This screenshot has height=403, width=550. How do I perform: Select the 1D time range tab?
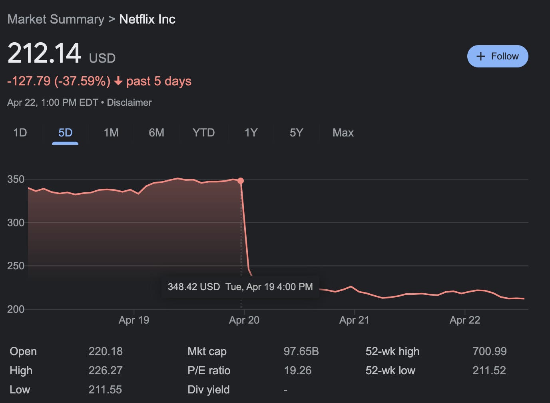[x=20, y=132]
